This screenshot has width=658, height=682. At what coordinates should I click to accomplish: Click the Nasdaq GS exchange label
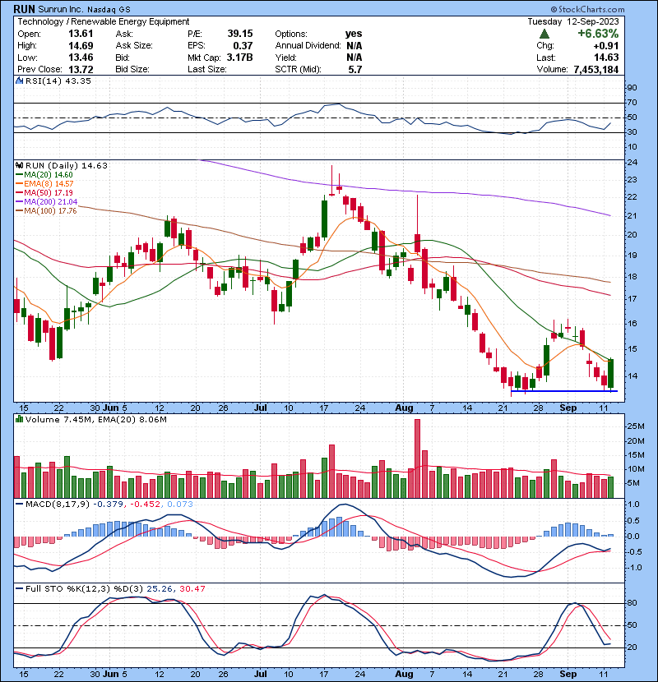point(109,10)
